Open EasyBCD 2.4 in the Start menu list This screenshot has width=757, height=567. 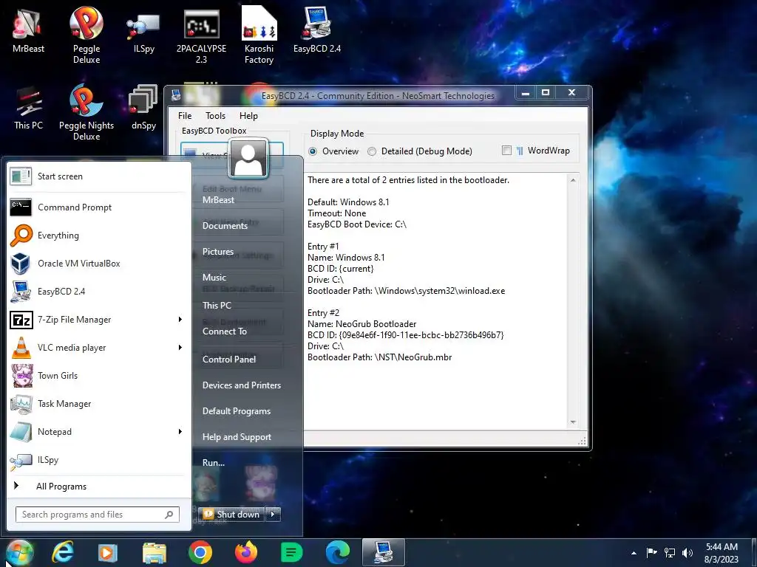pyautogui.click(x=97, y=291)
